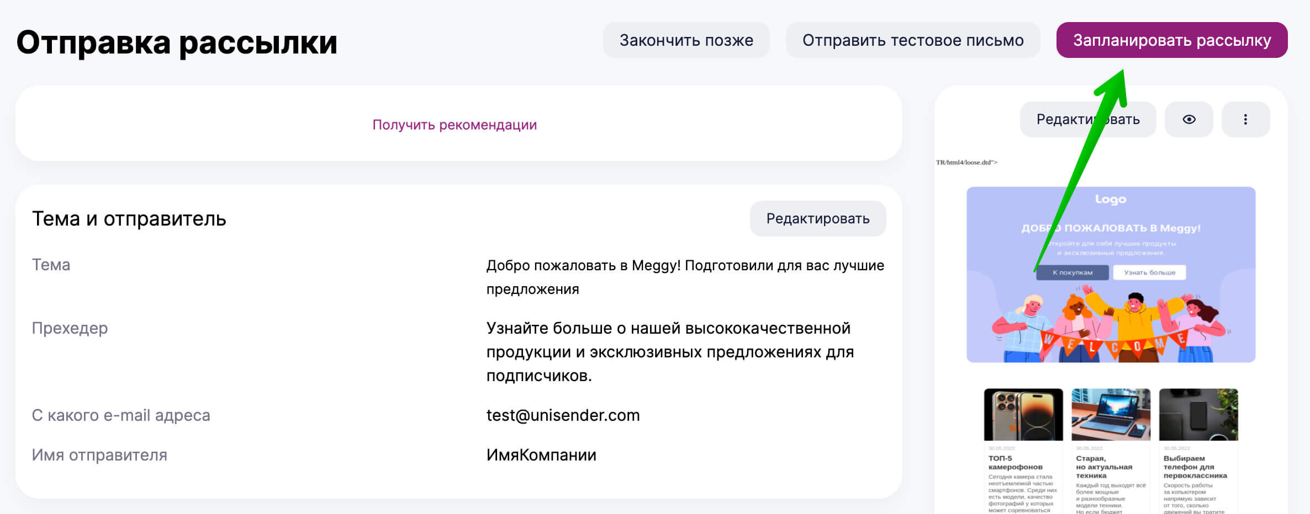Click the eye preview icon button
The width and height of the screenshot is (1310, 514).
(1188, 119)
